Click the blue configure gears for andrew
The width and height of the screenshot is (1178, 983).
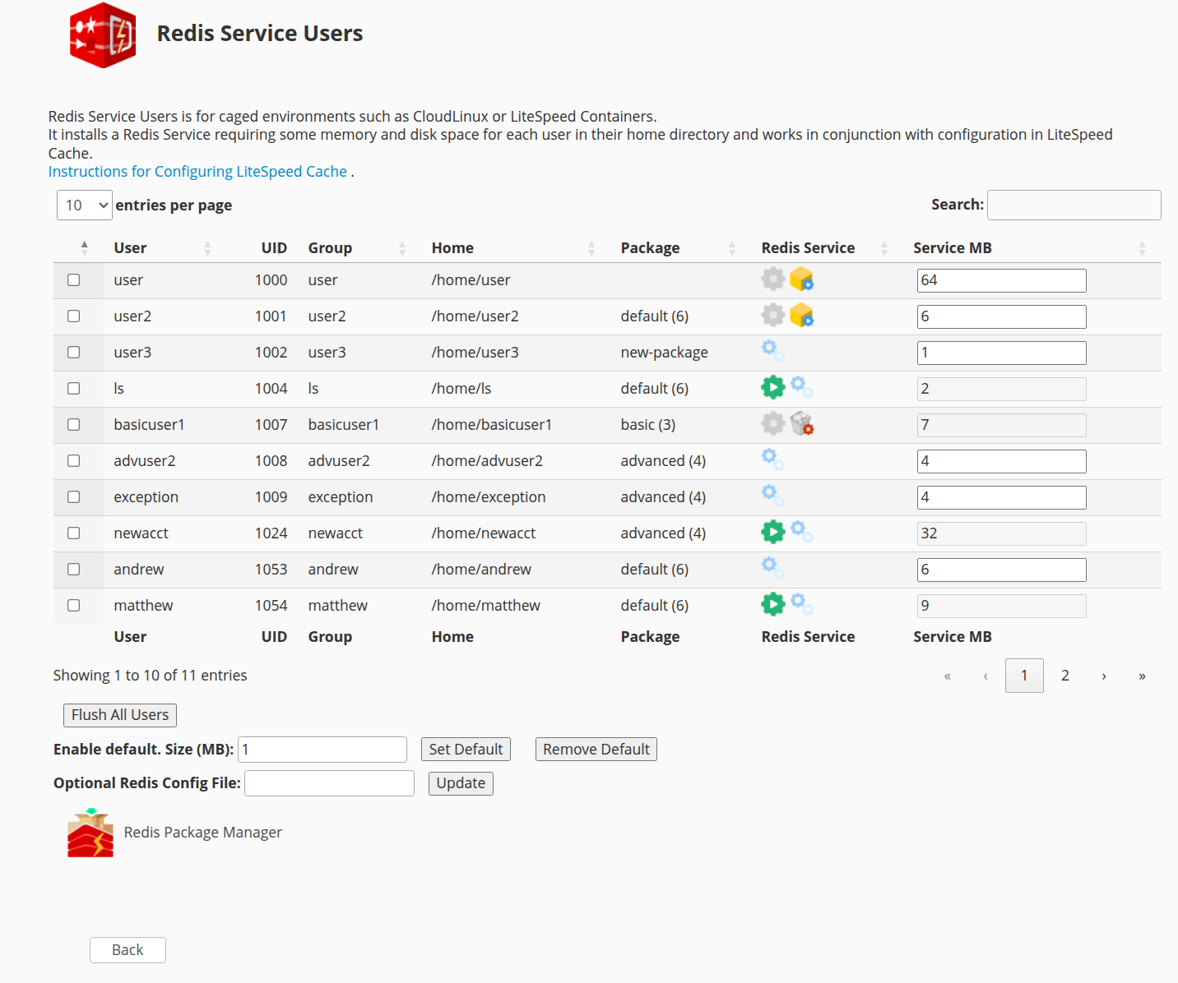click(772, 566)
